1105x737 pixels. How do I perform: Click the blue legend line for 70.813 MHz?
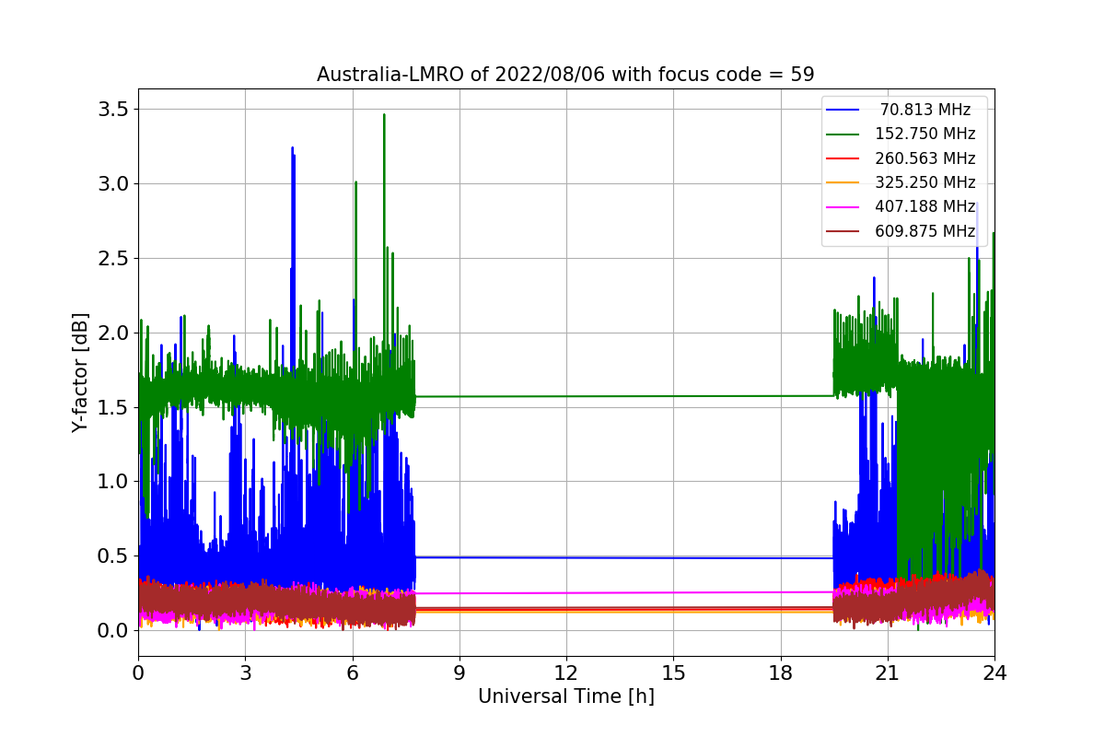843,110
